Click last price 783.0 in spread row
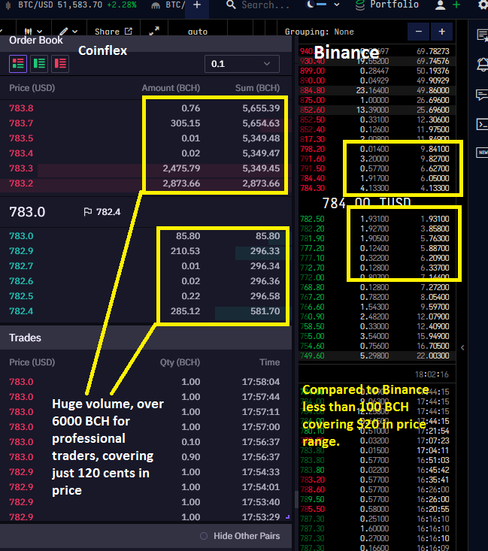The width and height of the screenshot is (488, 551). coord(27,212)
